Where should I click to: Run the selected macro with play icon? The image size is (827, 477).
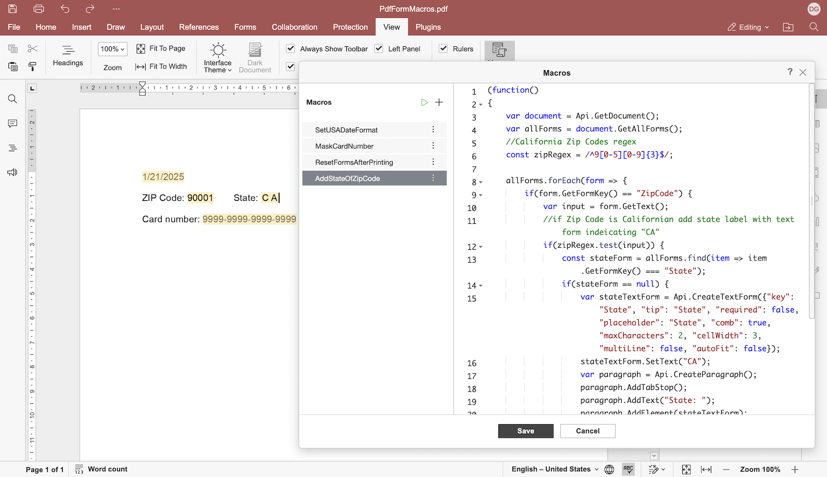[424, 102]
